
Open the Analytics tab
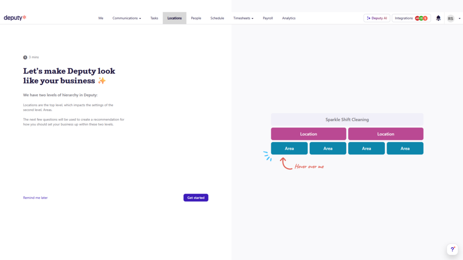(289, 18)
